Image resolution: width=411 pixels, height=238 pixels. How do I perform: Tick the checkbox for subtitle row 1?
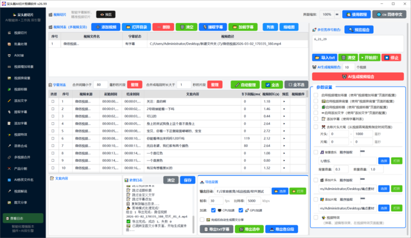(53, 101)
